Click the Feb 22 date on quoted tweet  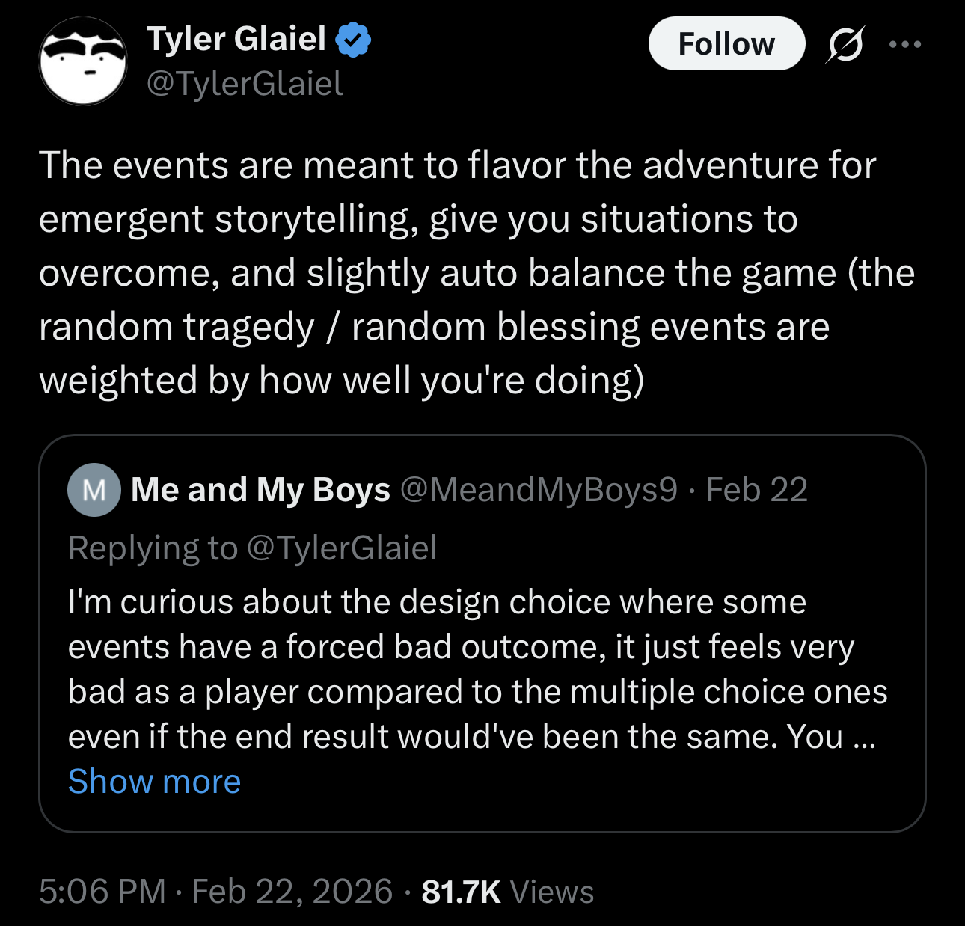point(756,490)
